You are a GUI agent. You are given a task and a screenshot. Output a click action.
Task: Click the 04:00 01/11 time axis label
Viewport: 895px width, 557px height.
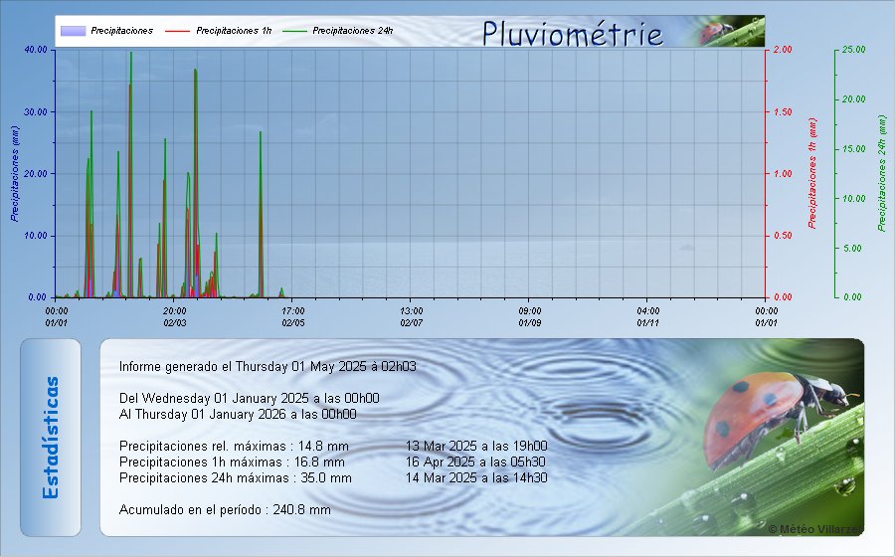[x=647, y=316]
